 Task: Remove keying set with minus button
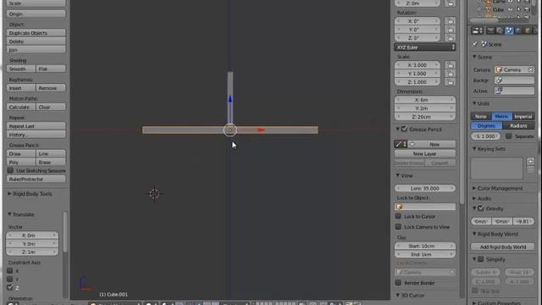pos(531,169)
